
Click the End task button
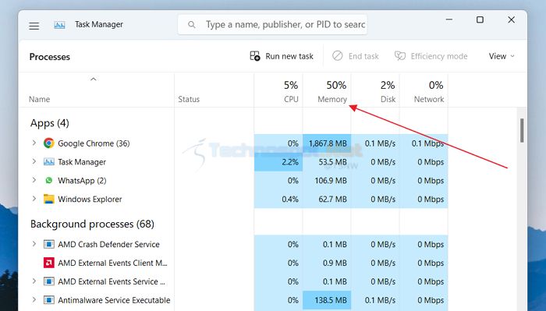(x=355, y=56)
